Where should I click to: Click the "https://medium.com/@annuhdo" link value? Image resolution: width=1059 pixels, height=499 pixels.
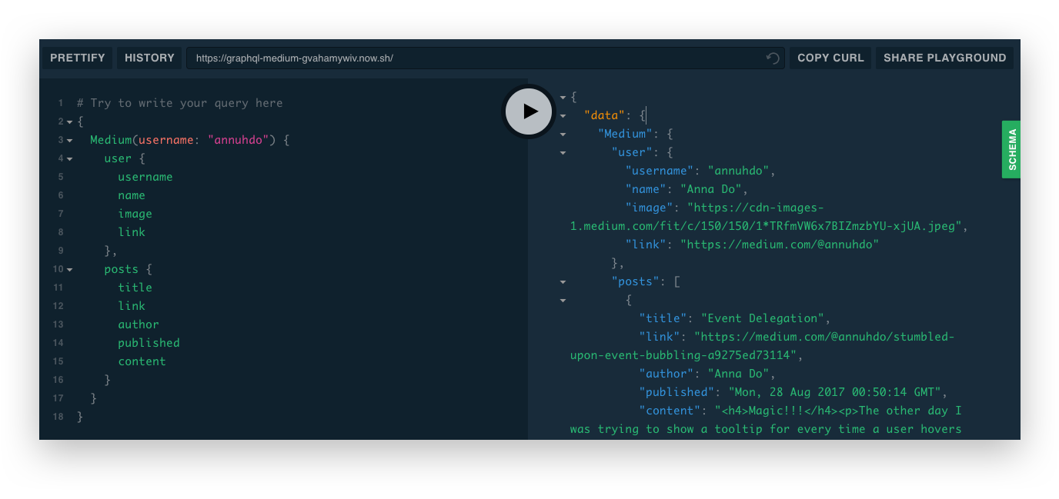coord(780,245)
